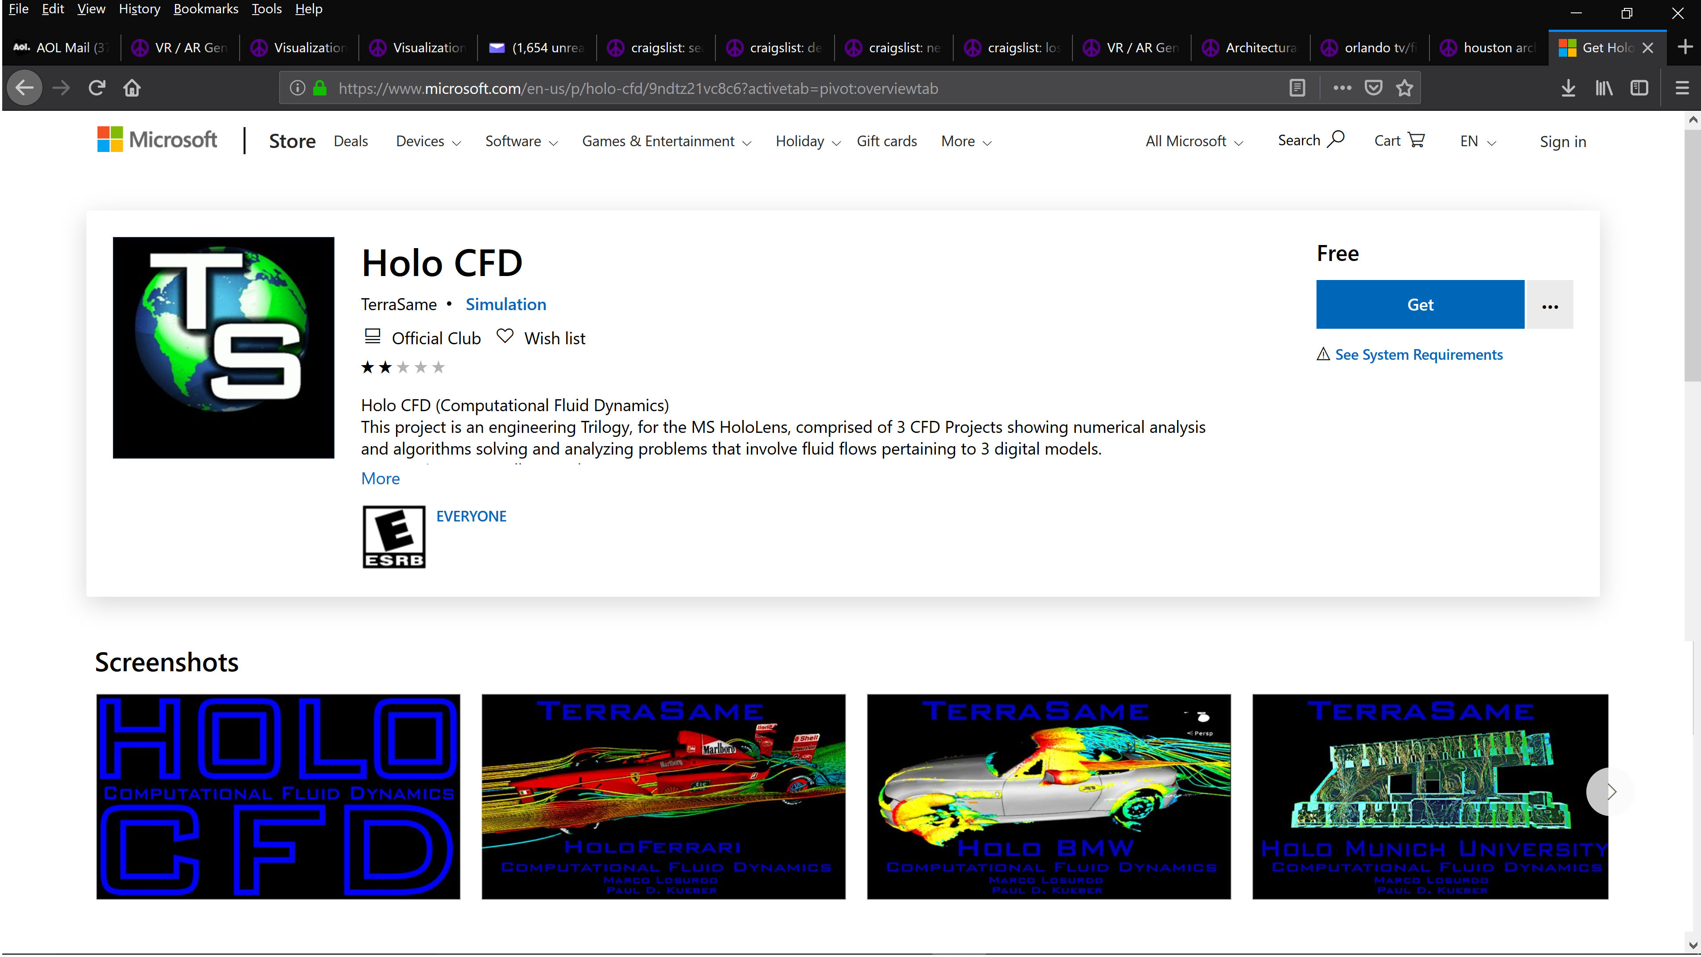Viewport: 1701px width, 957px height.
Task: Show the library icon in toolbar
Action: click(1604, 88)
